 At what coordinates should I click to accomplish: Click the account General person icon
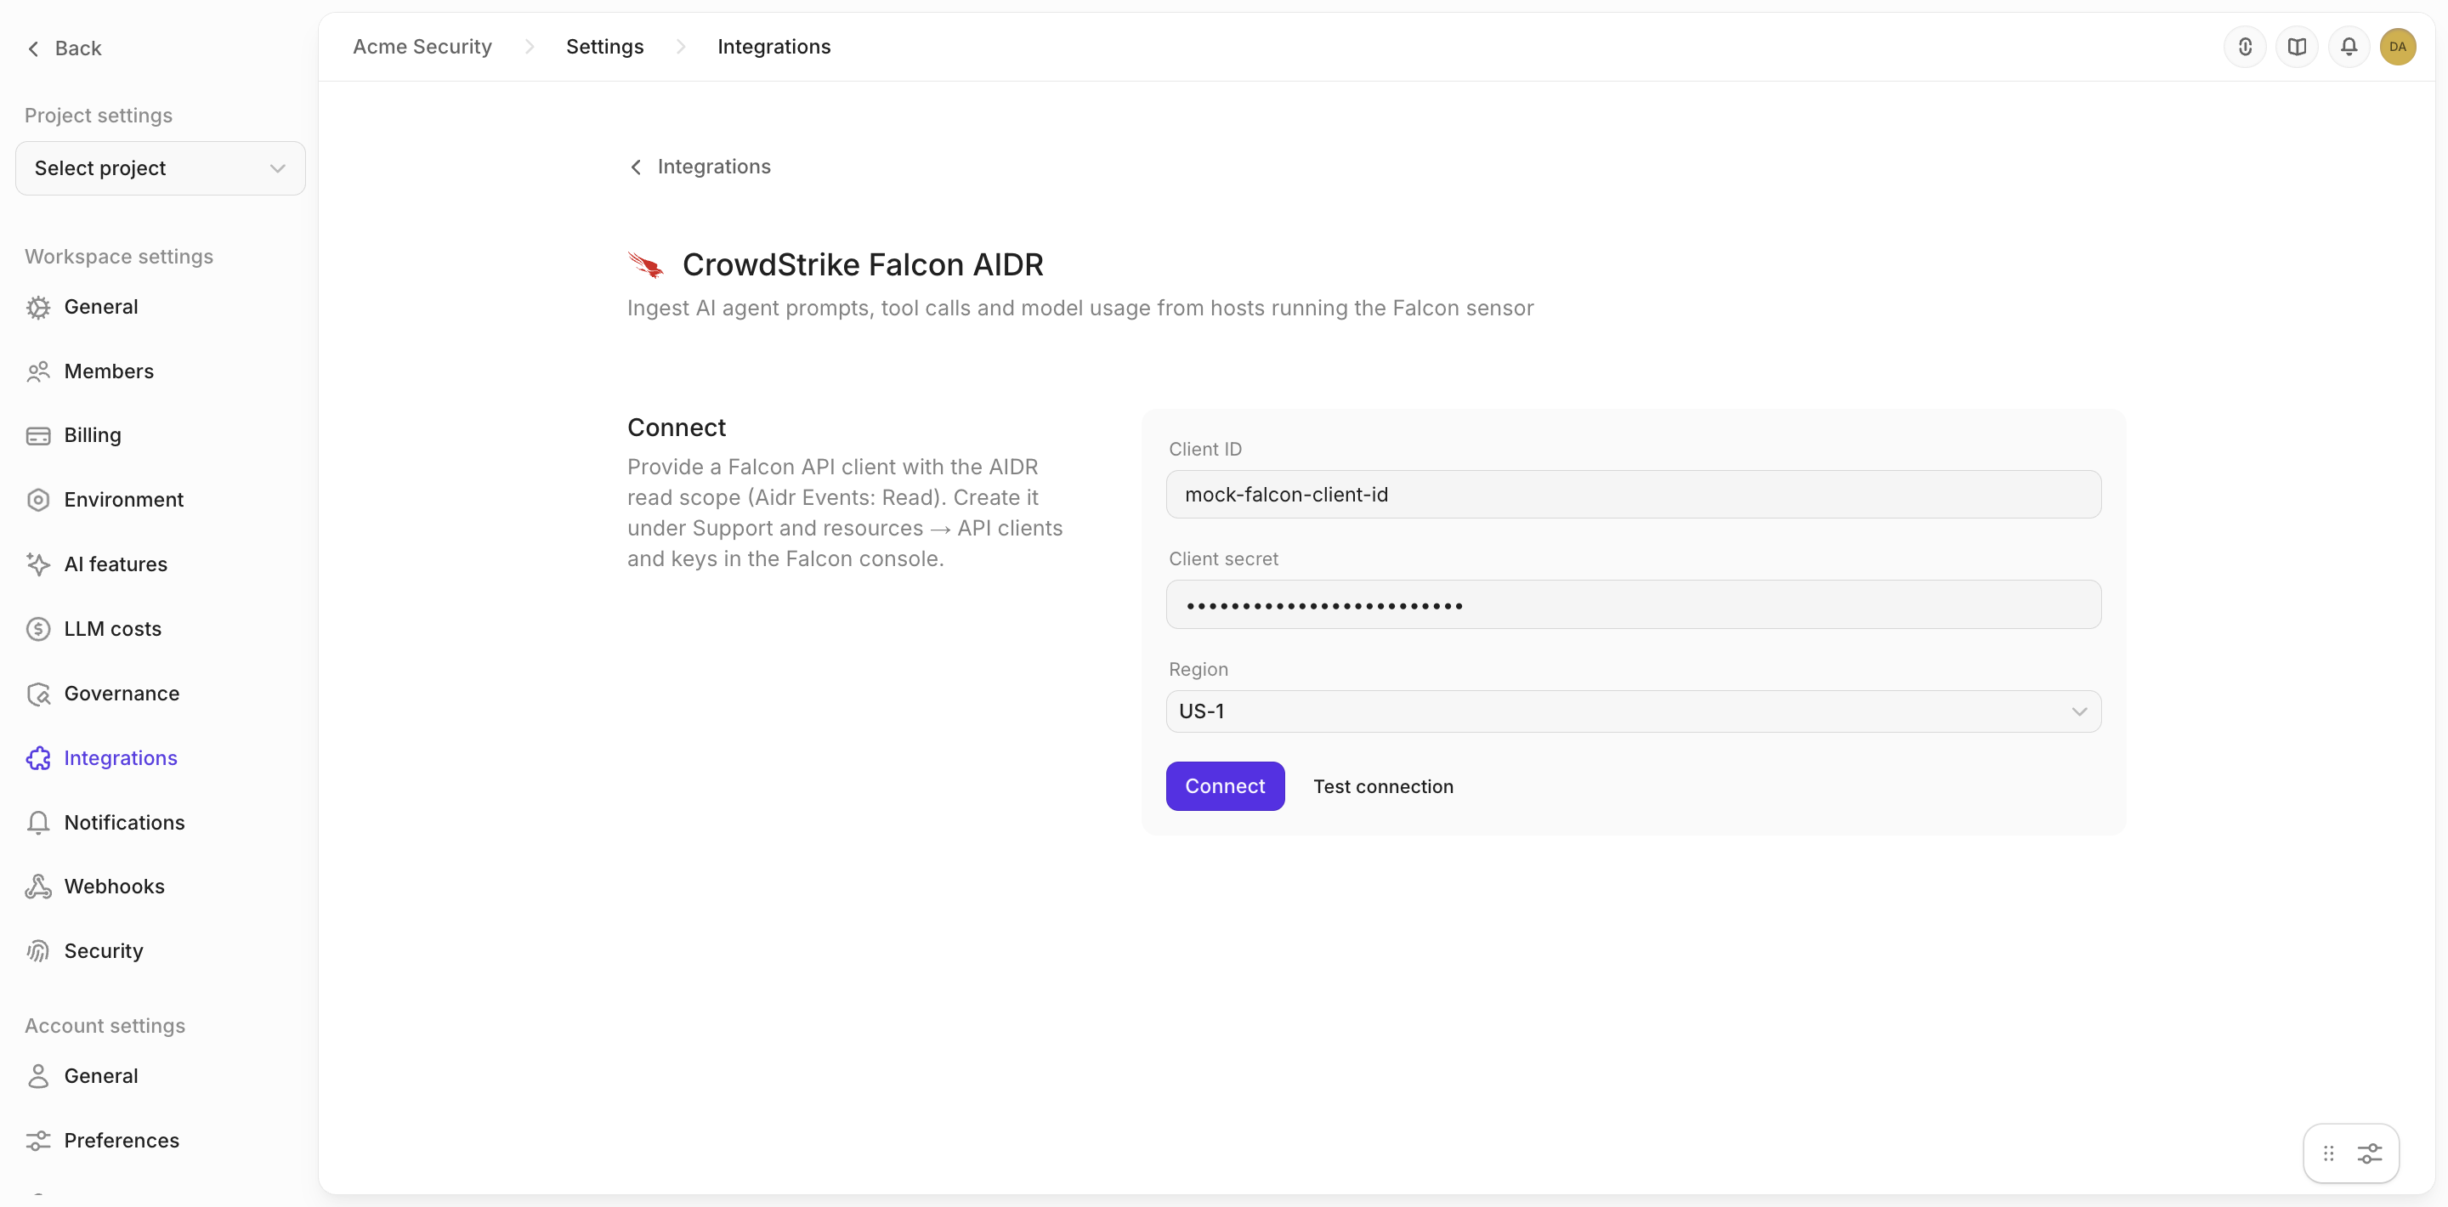38,1076
